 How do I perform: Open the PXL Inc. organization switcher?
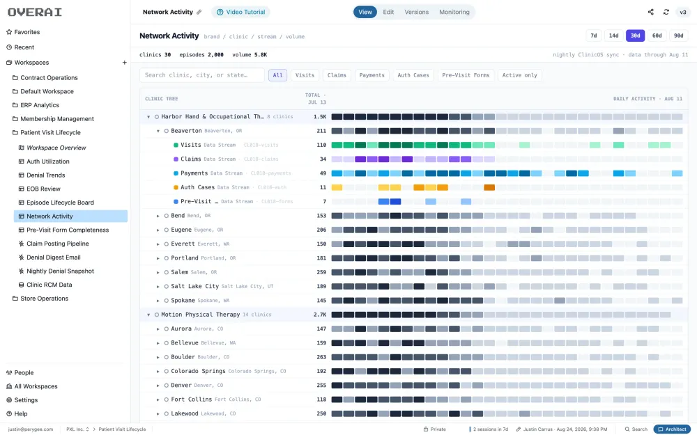coord(78,429)
